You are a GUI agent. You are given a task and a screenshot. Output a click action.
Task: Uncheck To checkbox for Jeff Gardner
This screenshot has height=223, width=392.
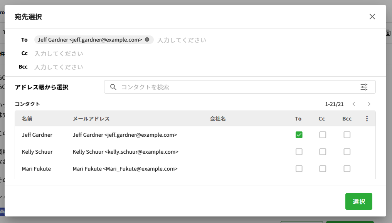(x=299, y=135)
